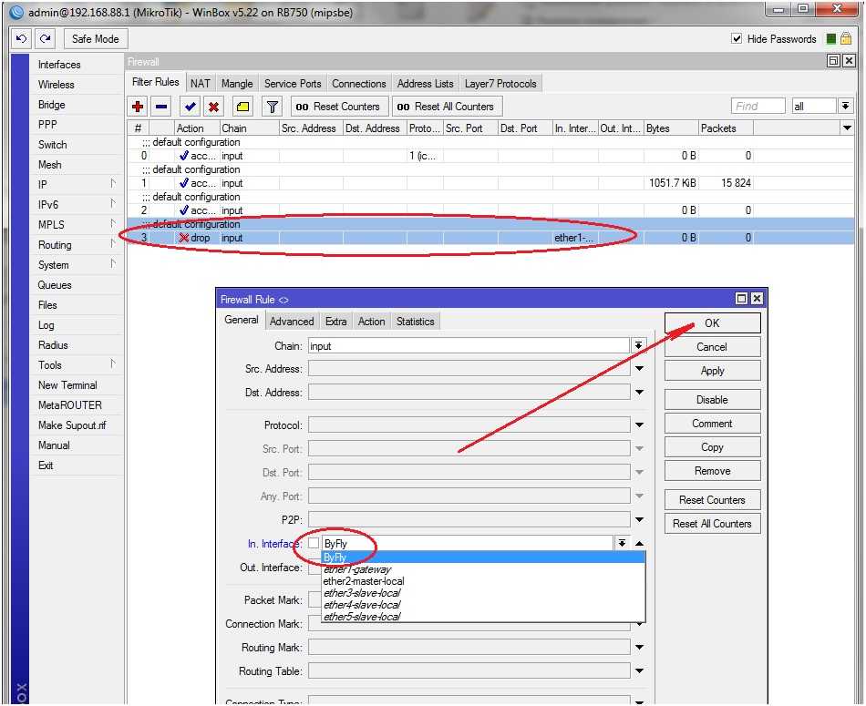Screen dimensions: 866x706
Task: Toggle Hide Passwords checkbox
Action: pyautogui.click(x=737, y=38)
